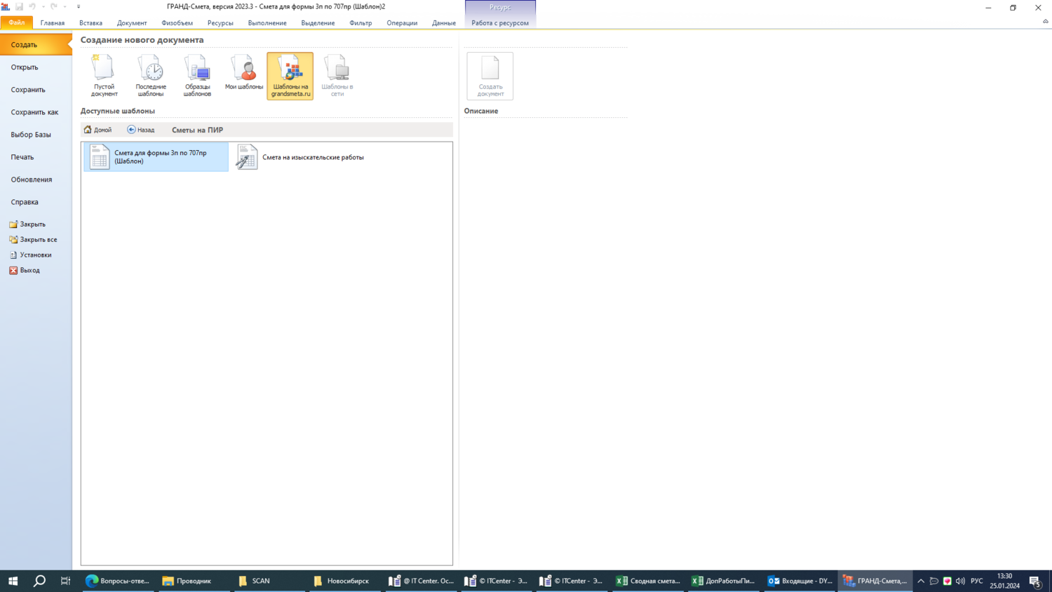Open the taskbar clock showing 13:30
1052x592 pixels.
coord(1005,581)
